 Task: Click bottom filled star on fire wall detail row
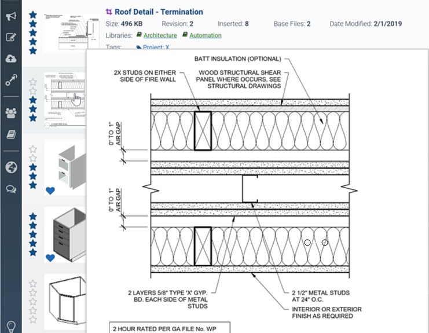tap(33, 118)
